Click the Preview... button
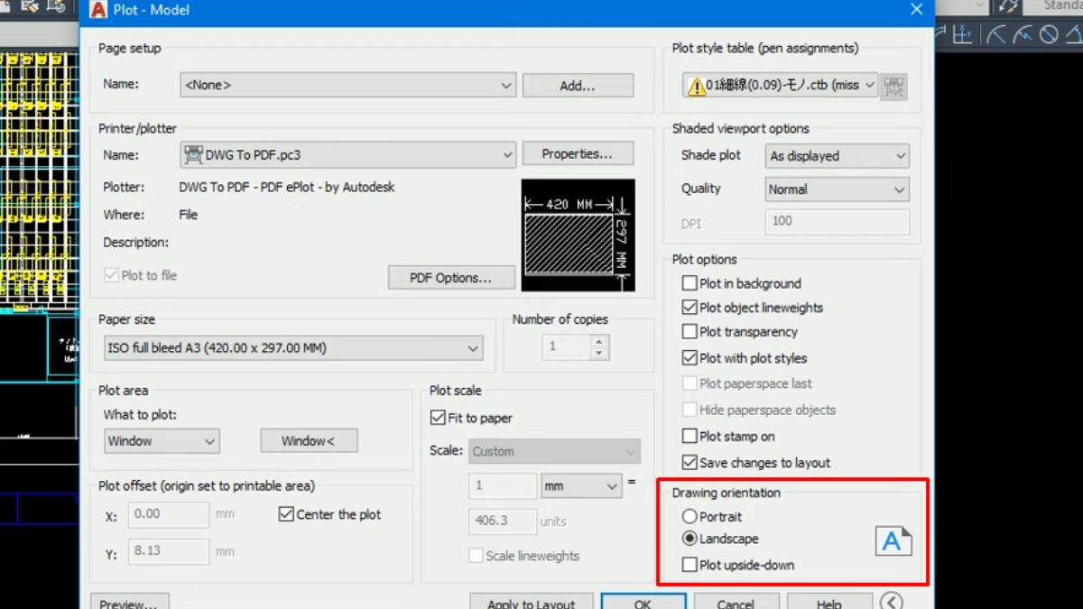Screen dimensions: 1083x609 (130, 601)
